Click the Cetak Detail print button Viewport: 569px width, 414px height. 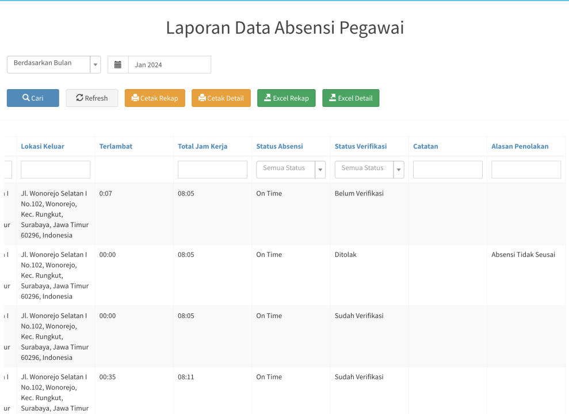(x=222, y=98)
